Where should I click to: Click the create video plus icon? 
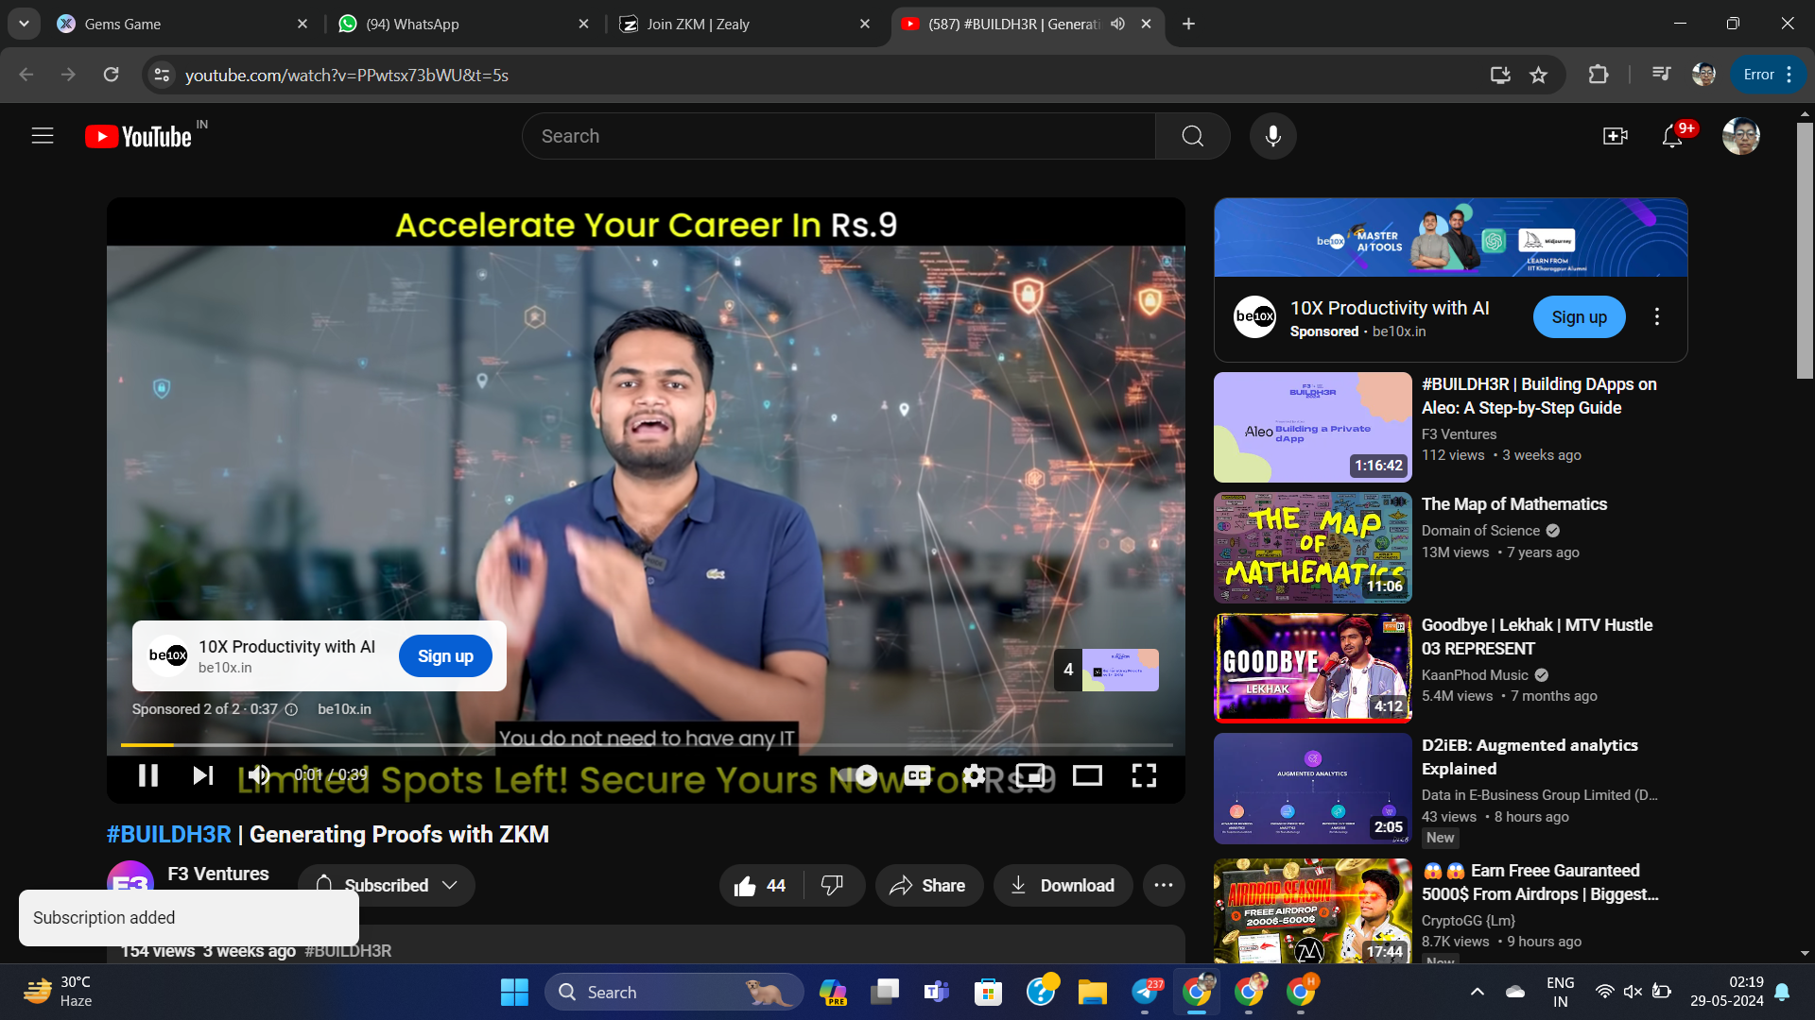pos(1616,136)
